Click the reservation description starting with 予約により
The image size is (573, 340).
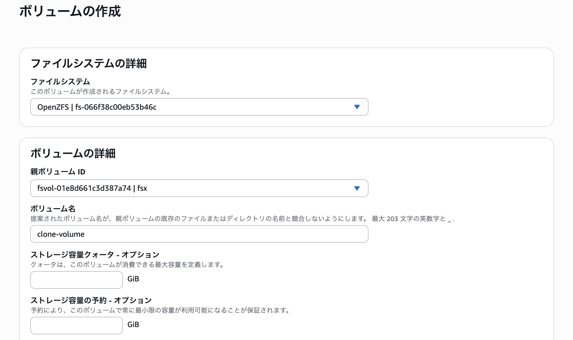tap(160, 310)
